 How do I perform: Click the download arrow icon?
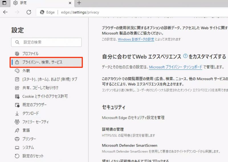17,114
